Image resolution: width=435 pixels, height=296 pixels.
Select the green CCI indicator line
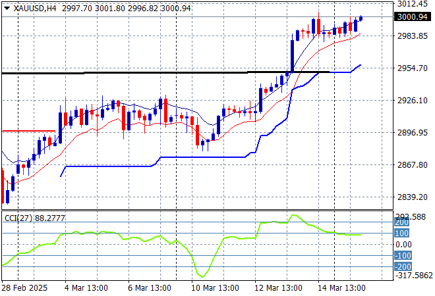pyautogui.click(x=181, y=246)
